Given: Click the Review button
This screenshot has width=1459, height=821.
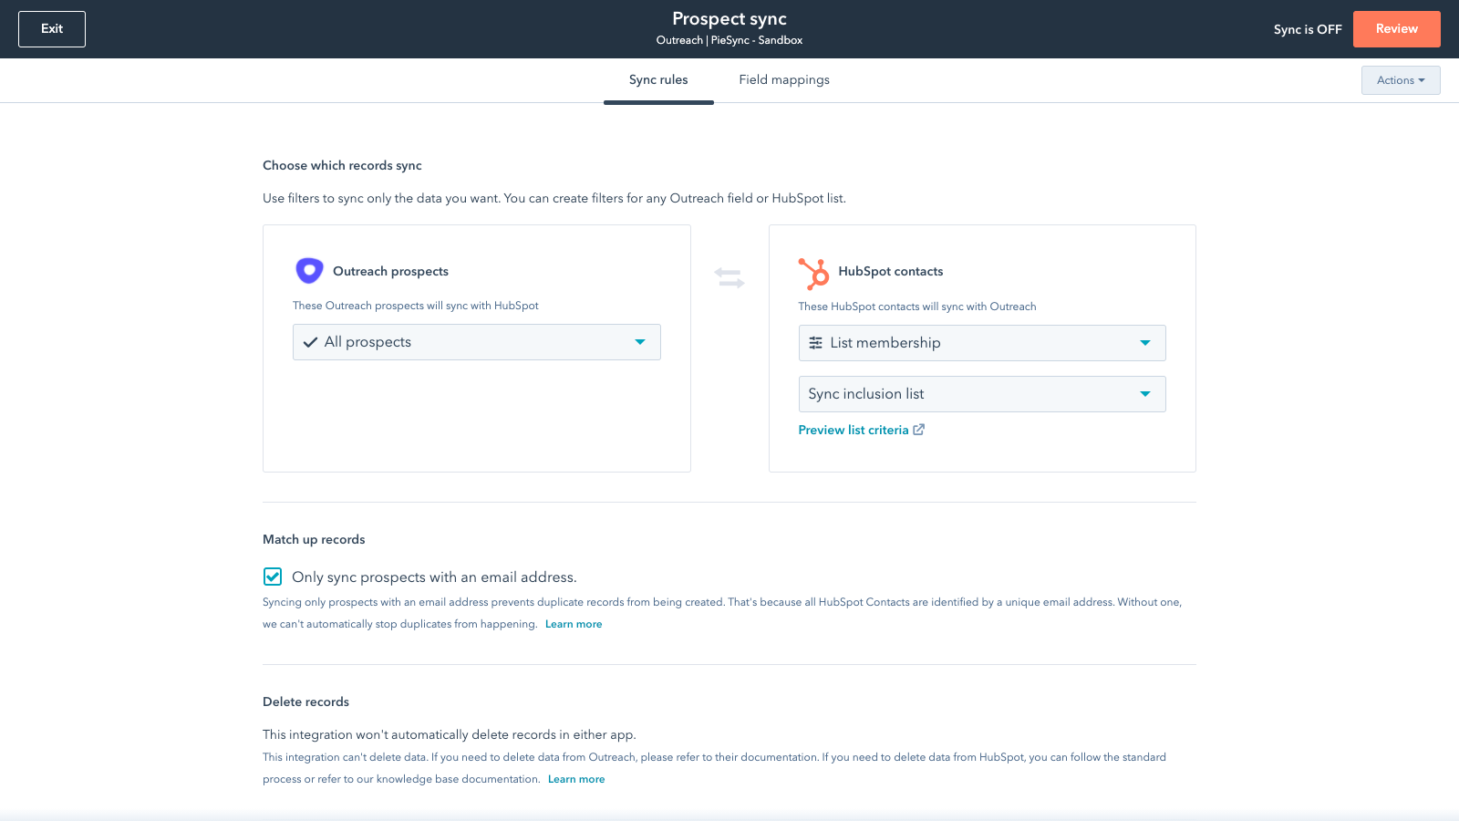Looking at the screenshot, I should [1396, 29].
